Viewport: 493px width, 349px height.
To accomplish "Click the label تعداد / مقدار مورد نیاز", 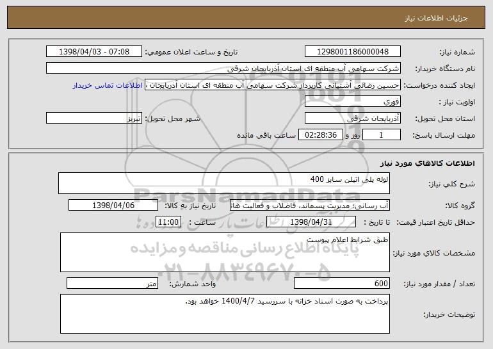I will (439, 284).
